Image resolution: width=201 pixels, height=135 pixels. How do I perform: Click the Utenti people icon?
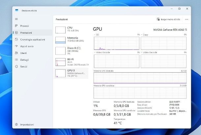[x=16, y=53]
